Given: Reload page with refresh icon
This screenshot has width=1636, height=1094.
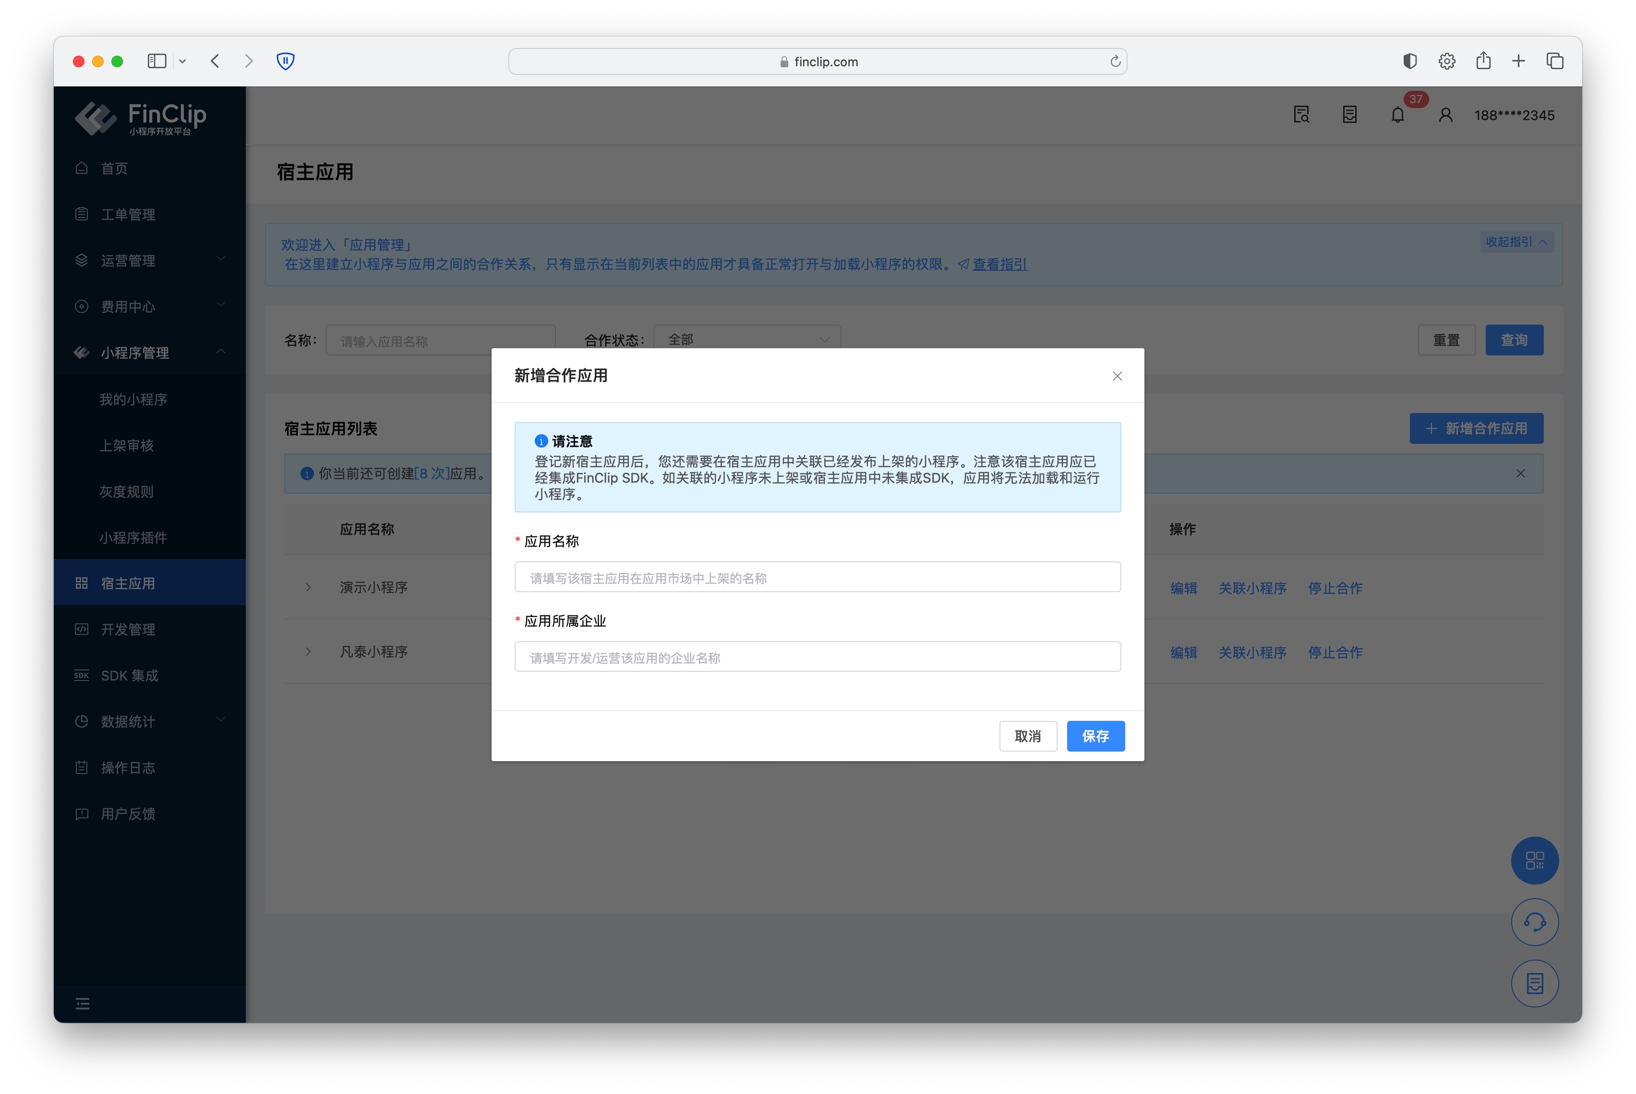Looking at the screenshot, I should [x=1115, y=61].
